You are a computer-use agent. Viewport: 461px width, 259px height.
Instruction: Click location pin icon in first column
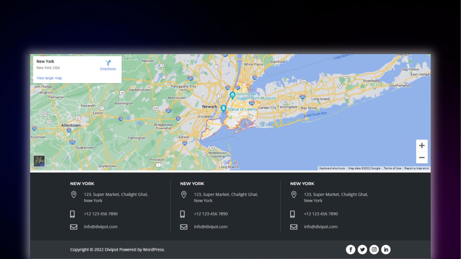click(x=74, y=195)
